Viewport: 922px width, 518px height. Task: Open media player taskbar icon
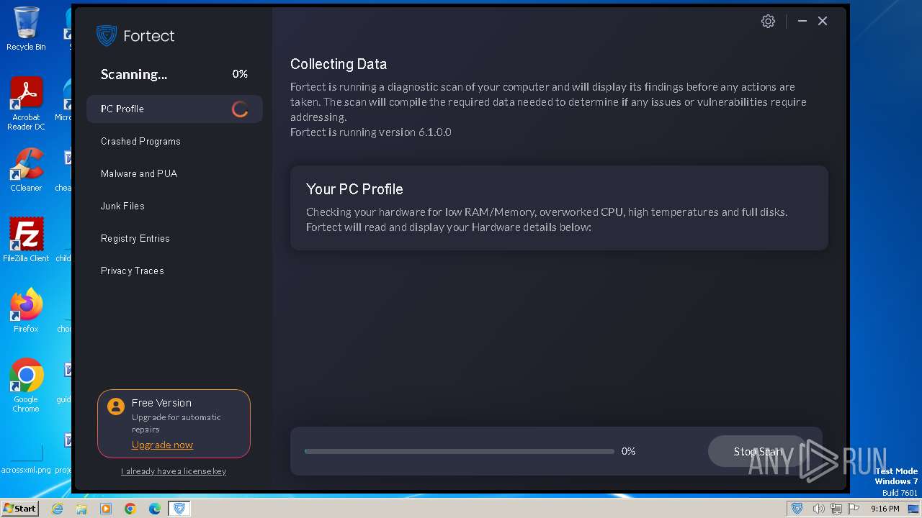(106, 509)
